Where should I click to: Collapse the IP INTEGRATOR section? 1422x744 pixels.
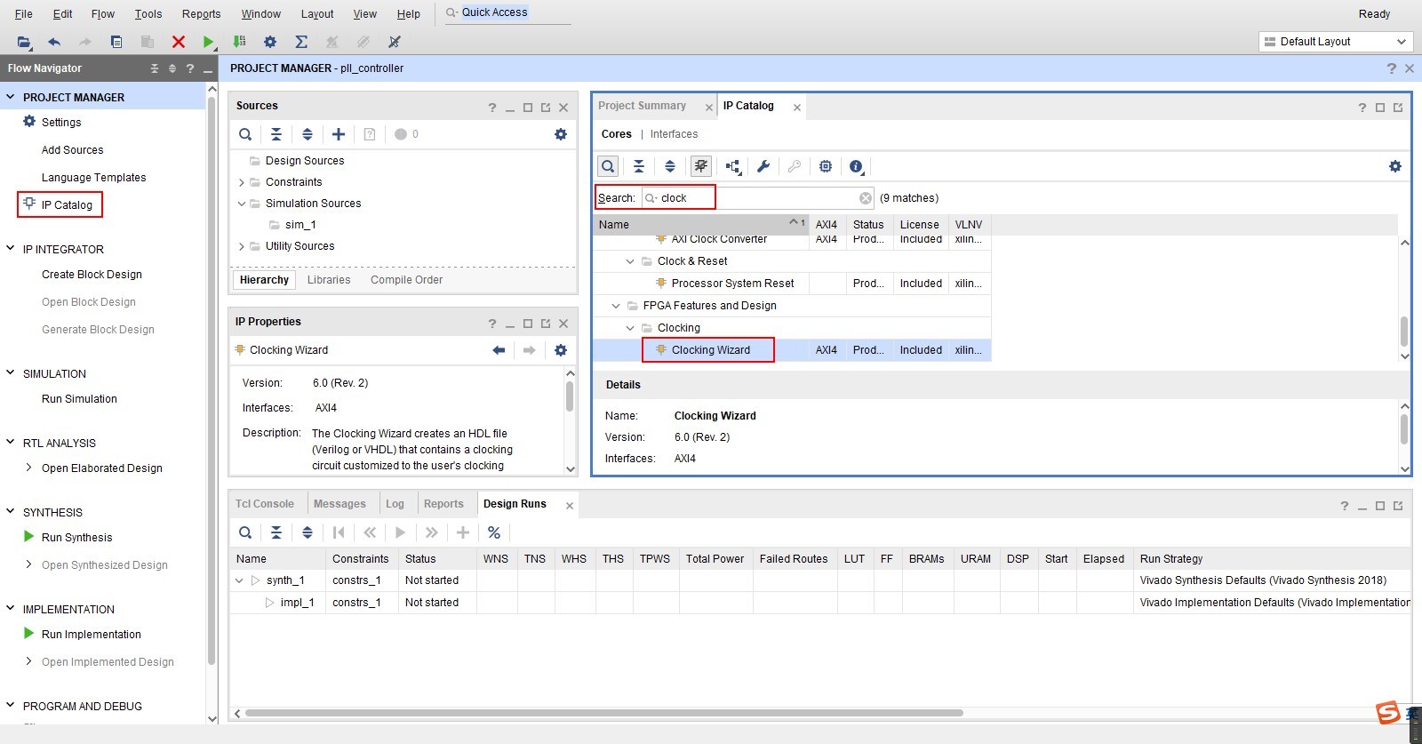[x=11, y=249]
